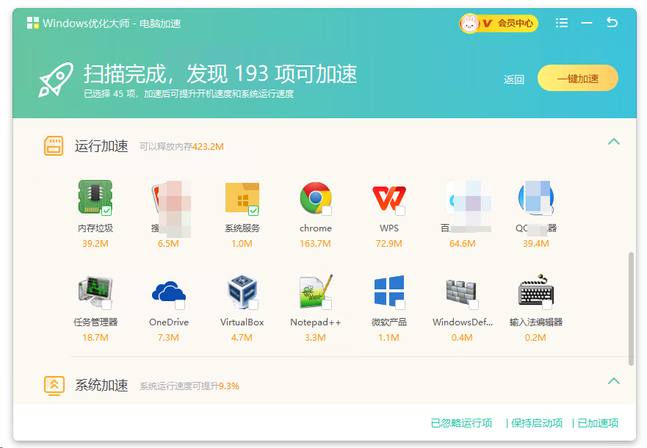Click the 返回 link

[514, 79]
